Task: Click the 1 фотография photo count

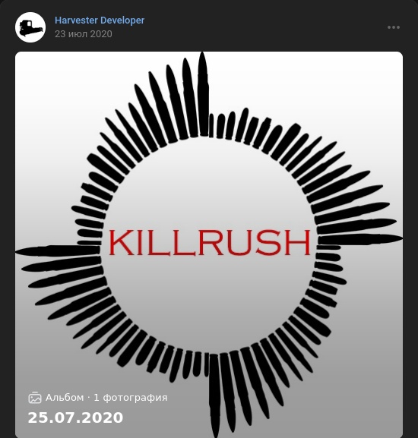Action: [131, 398]
